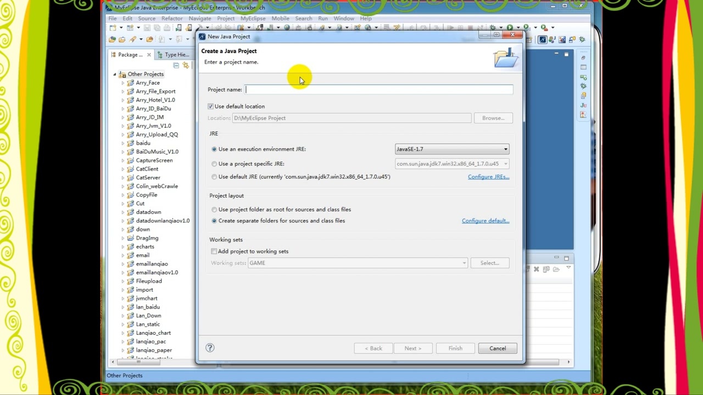The height and width of the screenshot is (395, 703).
Task: Select Use project folder as root option
Action: [214, 210]
